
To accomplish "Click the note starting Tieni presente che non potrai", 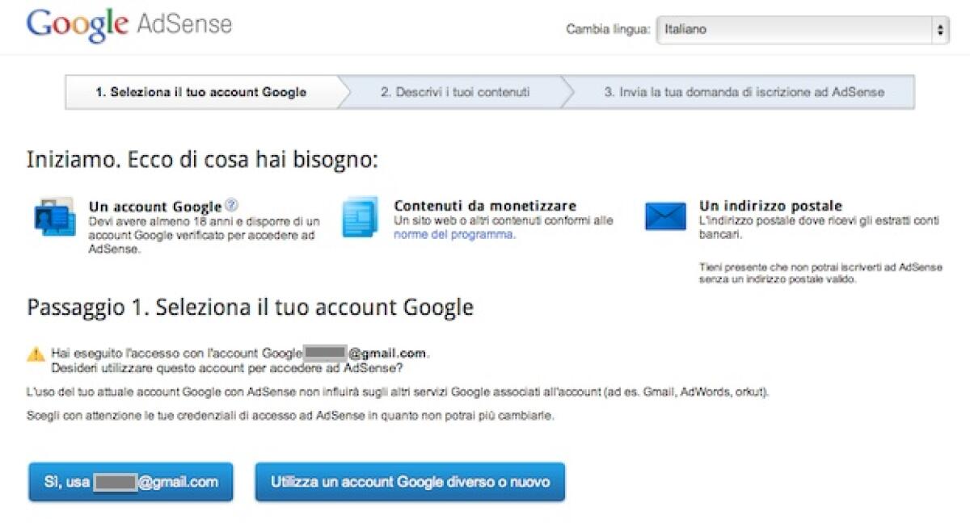I will 820,273.
